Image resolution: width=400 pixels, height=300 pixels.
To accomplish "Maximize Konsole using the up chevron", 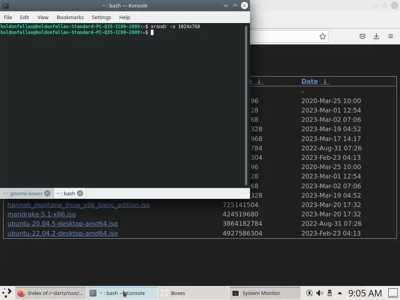I will pos(235,5).
